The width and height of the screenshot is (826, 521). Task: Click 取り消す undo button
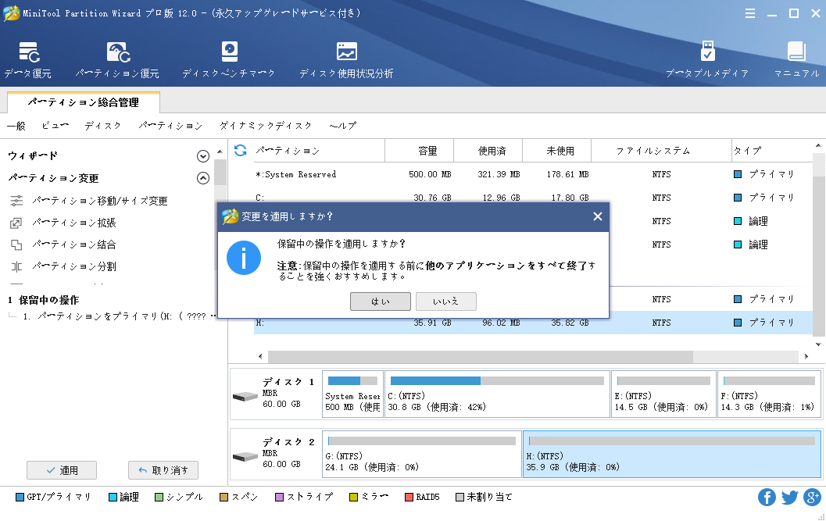163,470
